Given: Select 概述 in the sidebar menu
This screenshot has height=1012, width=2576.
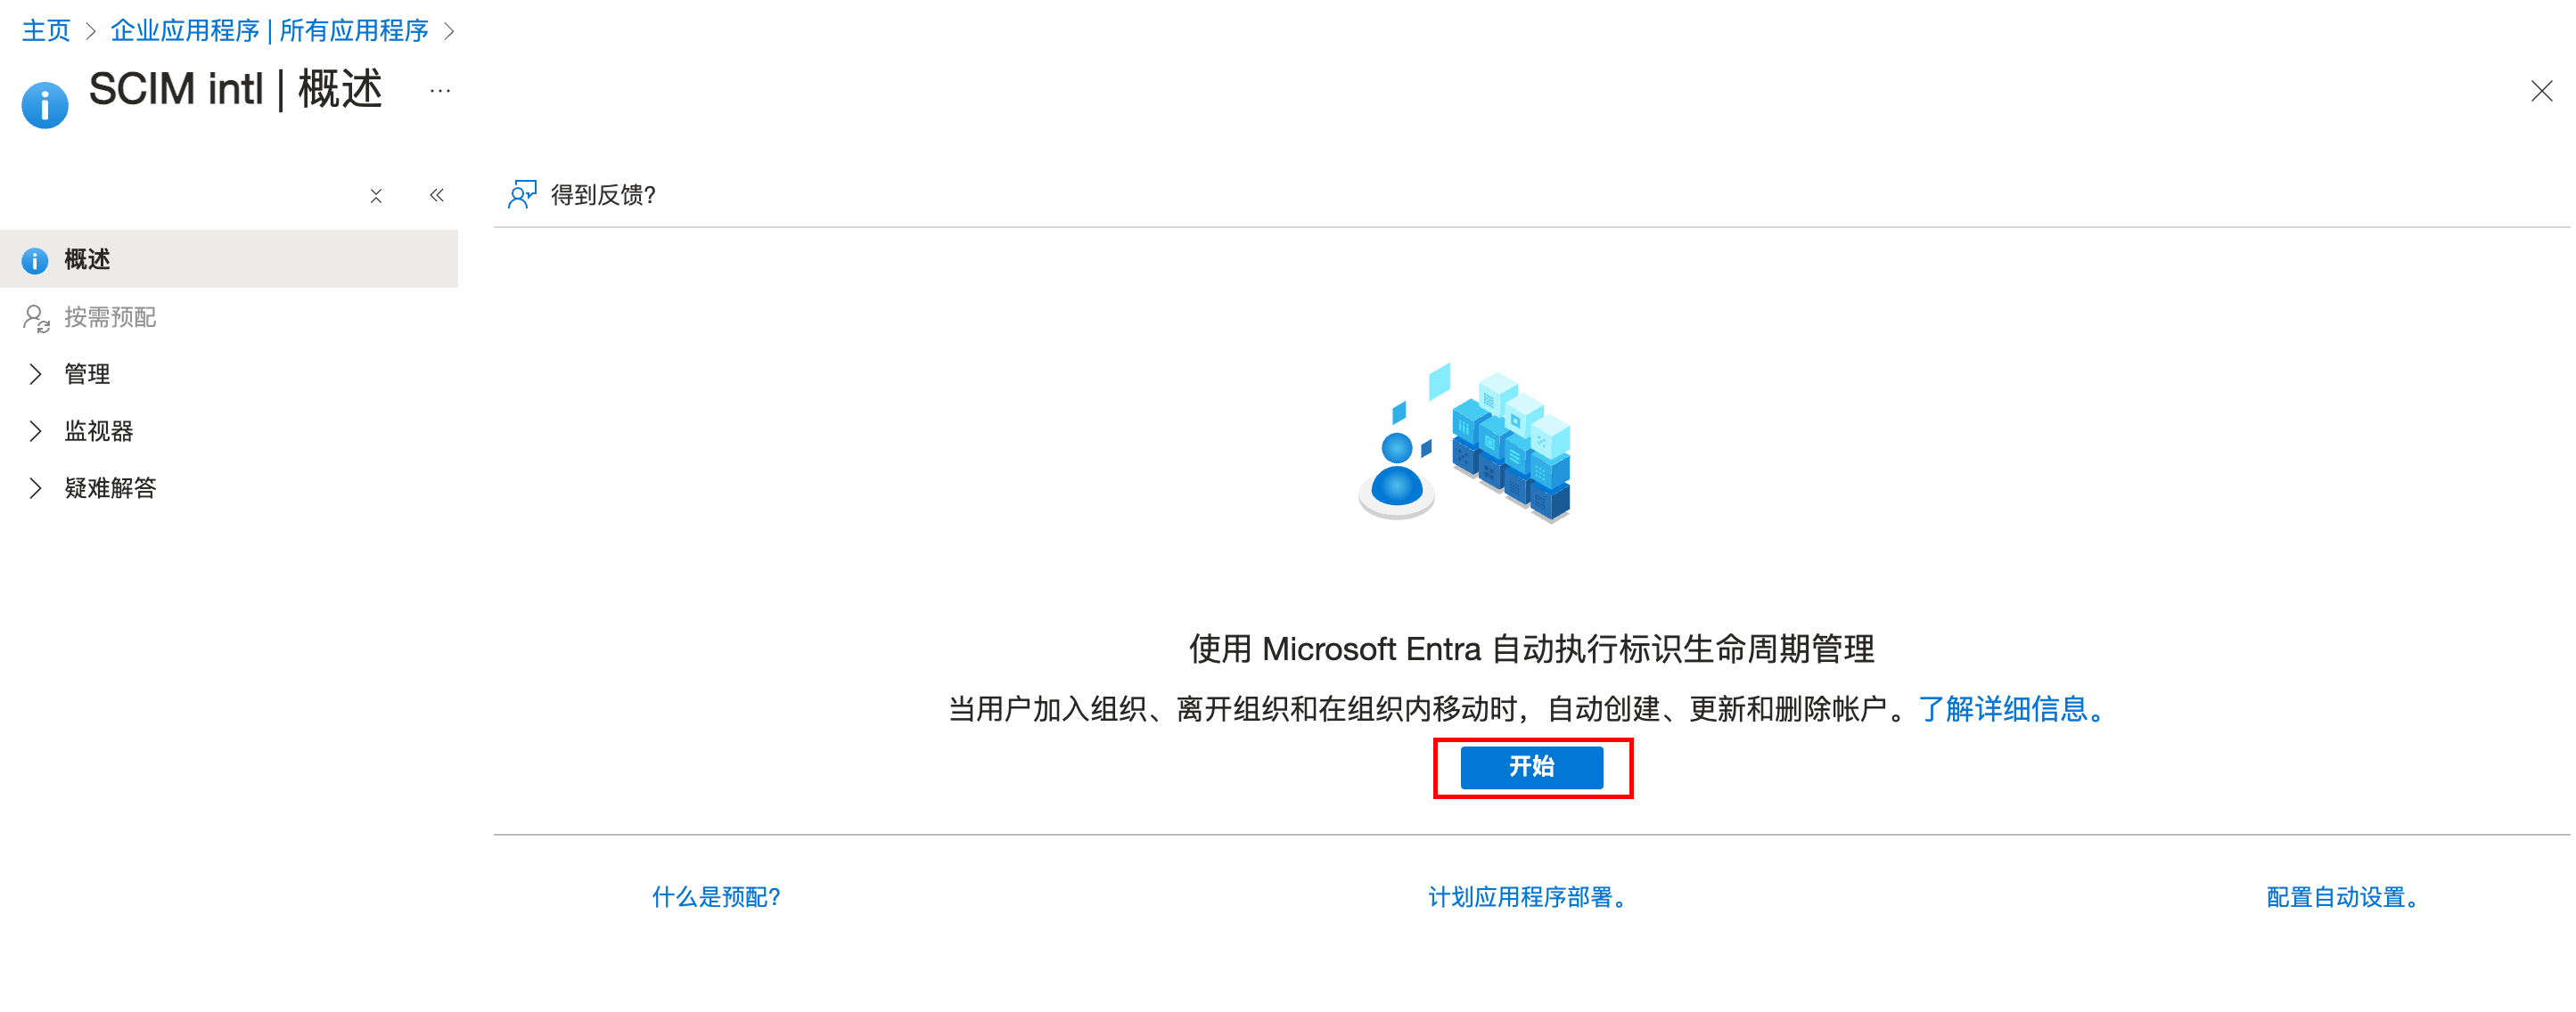Looking at the screenshot, I should pos(229,260).
